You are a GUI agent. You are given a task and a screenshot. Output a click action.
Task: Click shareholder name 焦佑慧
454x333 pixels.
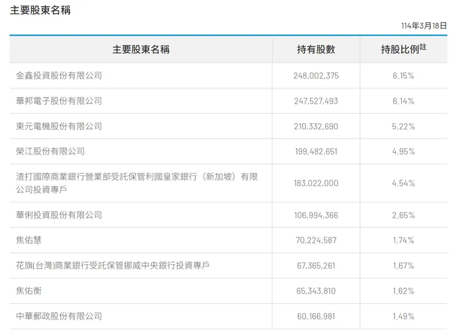(29, 240)
